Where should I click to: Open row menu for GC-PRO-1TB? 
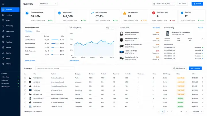click(202, 94)
